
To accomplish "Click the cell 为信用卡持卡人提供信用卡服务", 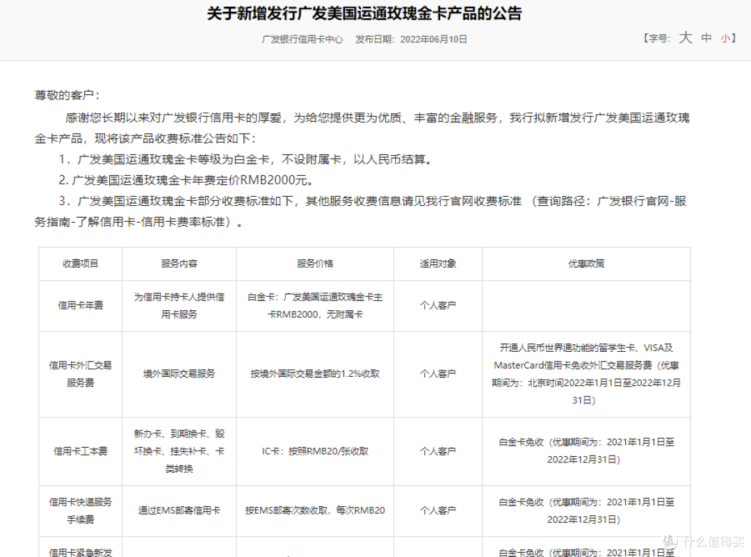I will click(x=179, y=305).
